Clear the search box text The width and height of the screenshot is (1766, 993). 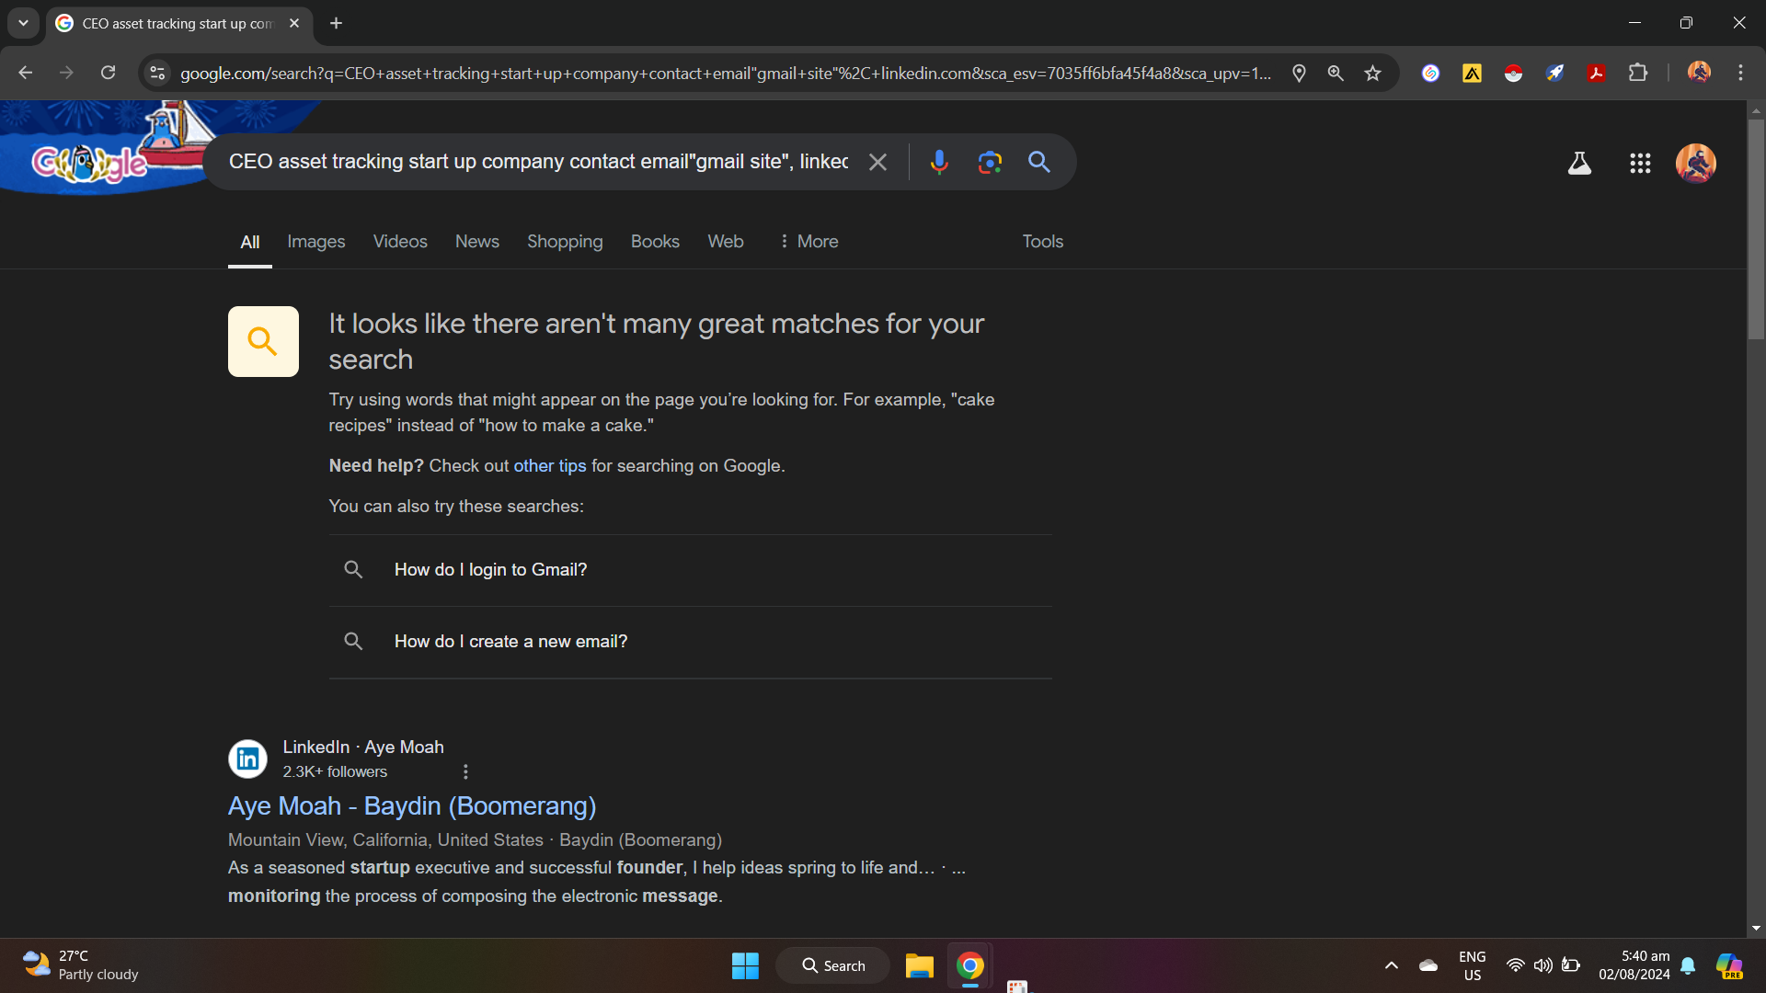click(877, 163)
